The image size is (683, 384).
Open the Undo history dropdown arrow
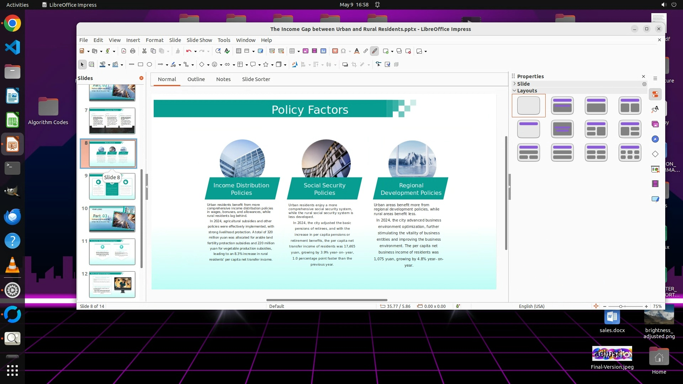point(195,52)
